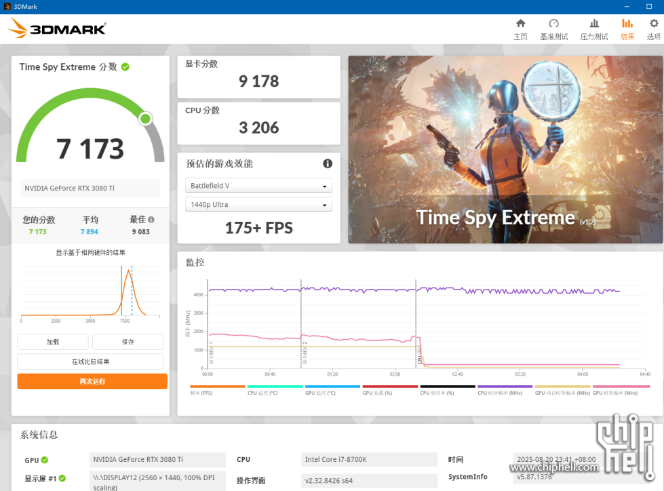
Task: Click the 最佳 score value 9 083
Action: coord(140,231)
